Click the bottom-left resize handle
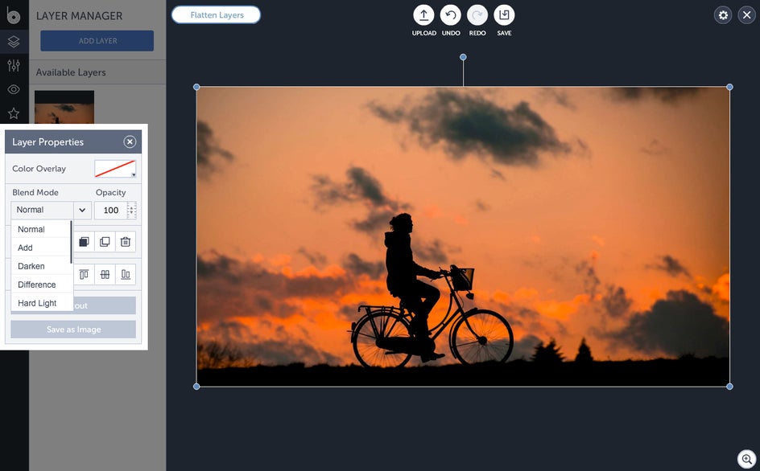760x471 pixels. click(196, 387)
